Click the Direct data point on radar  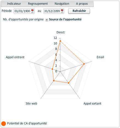click(60, 41)
